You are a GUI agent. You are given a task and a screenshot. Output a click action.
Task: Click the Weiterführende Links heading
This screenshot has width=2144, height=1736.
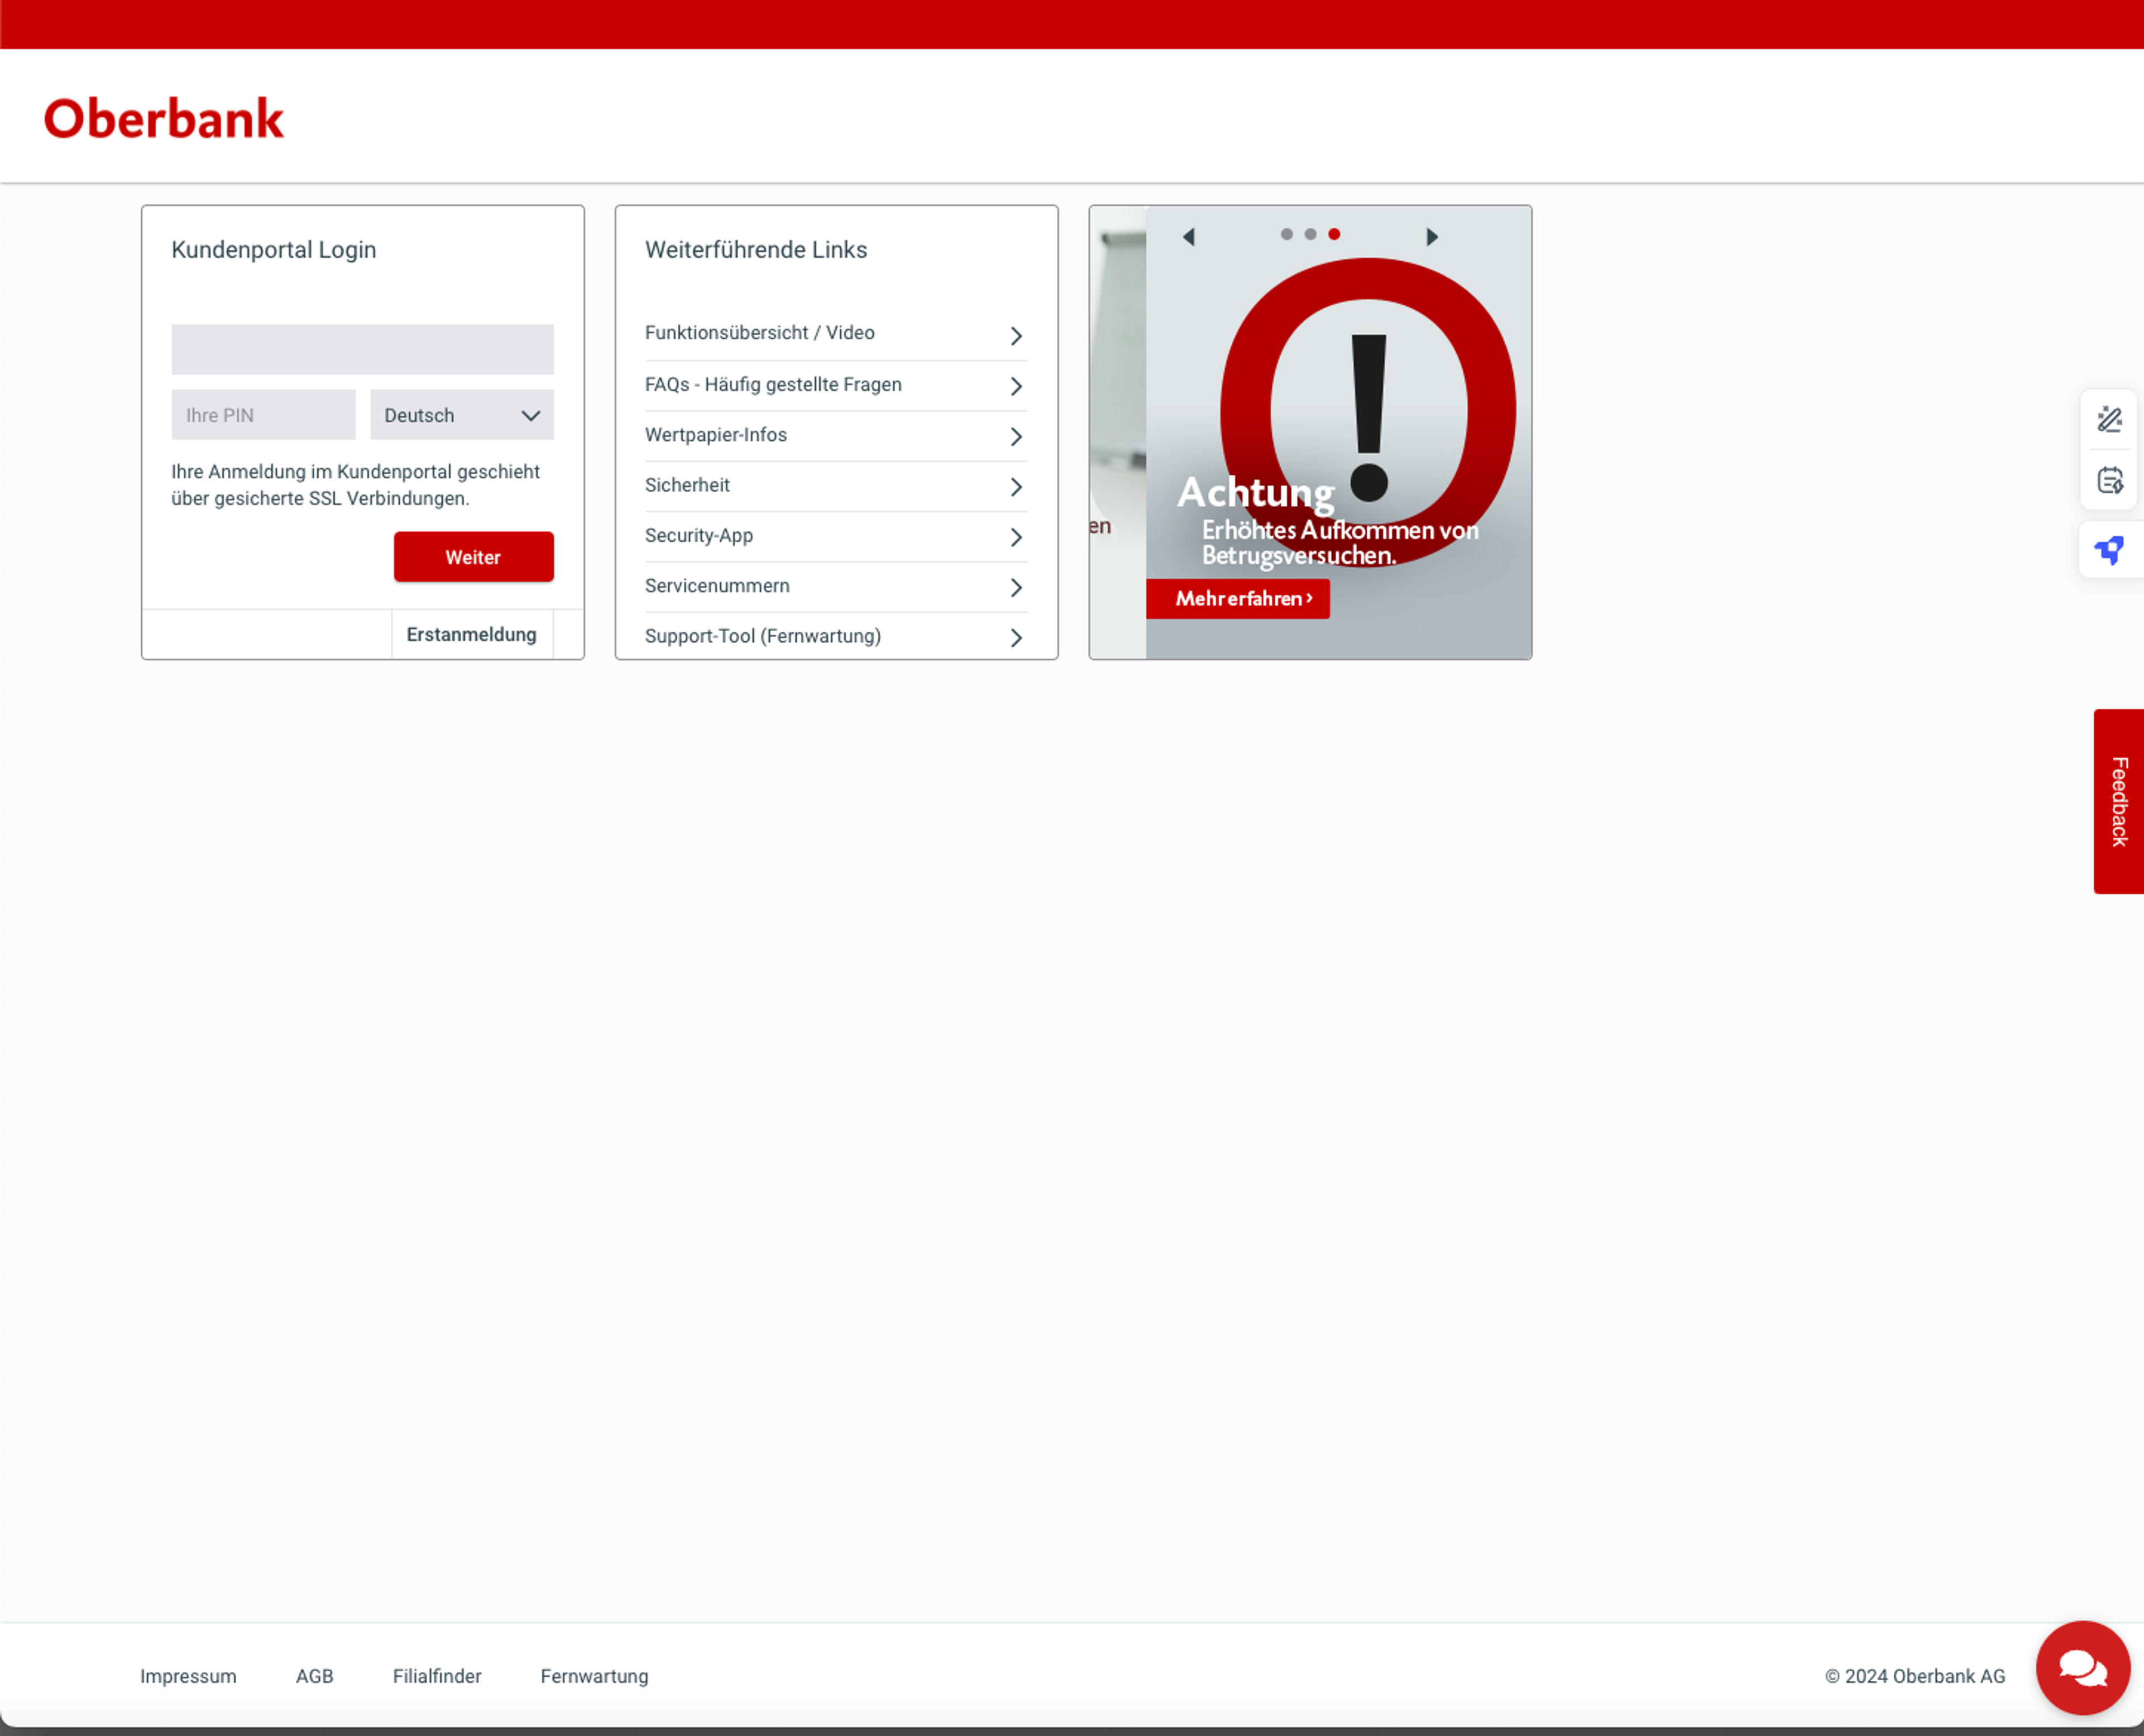[x=755, y=250]
